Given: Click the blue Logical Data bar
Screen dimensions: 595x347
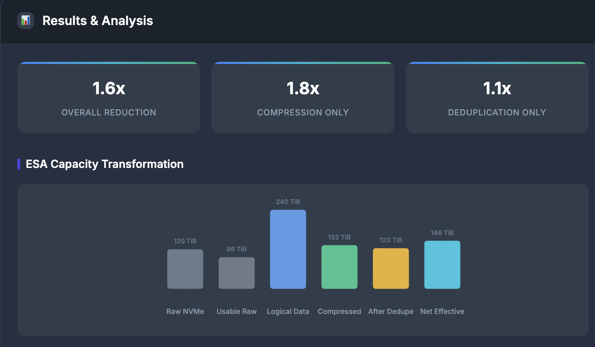Looking at the screenshot, I should (288, 249).
